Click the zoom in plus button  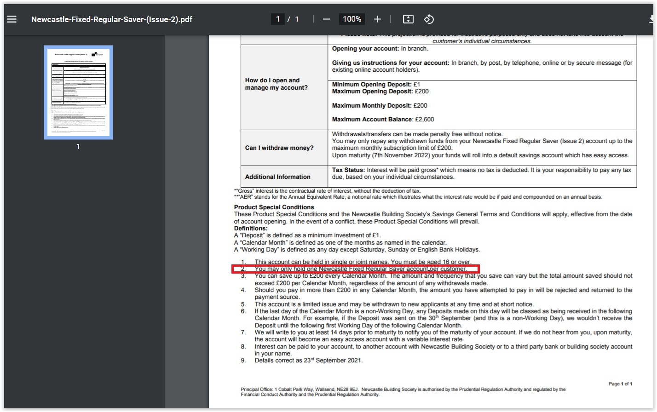coord(377,19)
